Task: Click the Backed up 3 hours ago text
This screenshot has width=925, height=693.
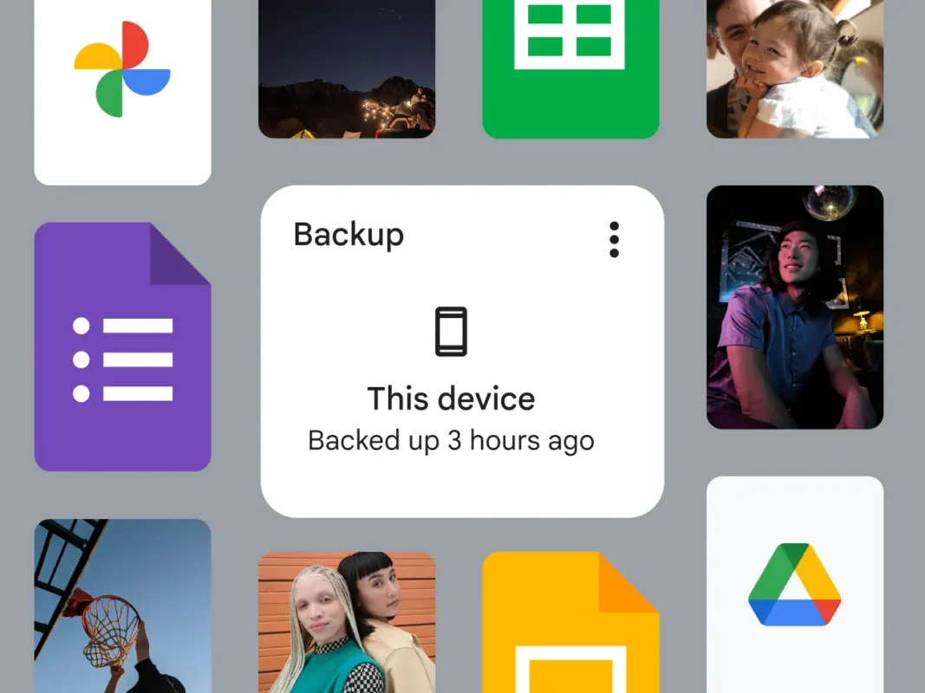Action: coord(452,441)
